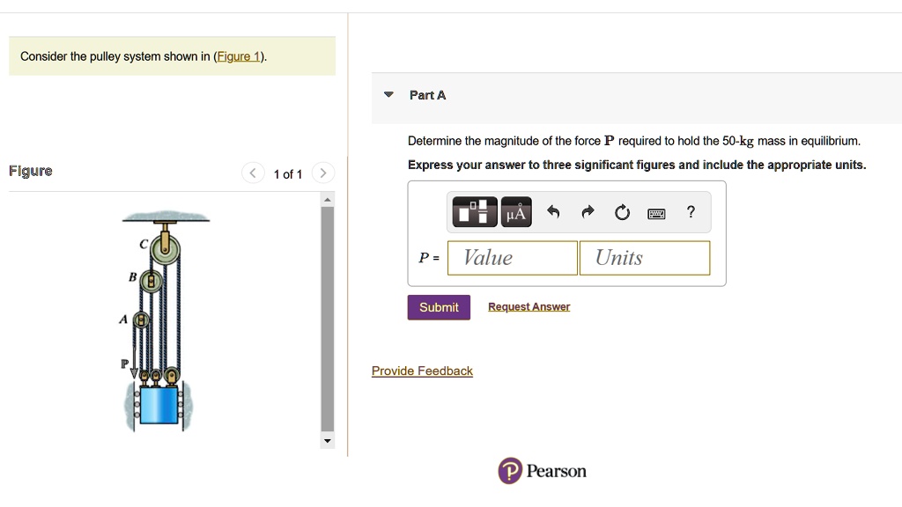Viewport: 902px width, 507px height.
Task: Reset the answer using the circular reset icon
Action: [622, 211]
